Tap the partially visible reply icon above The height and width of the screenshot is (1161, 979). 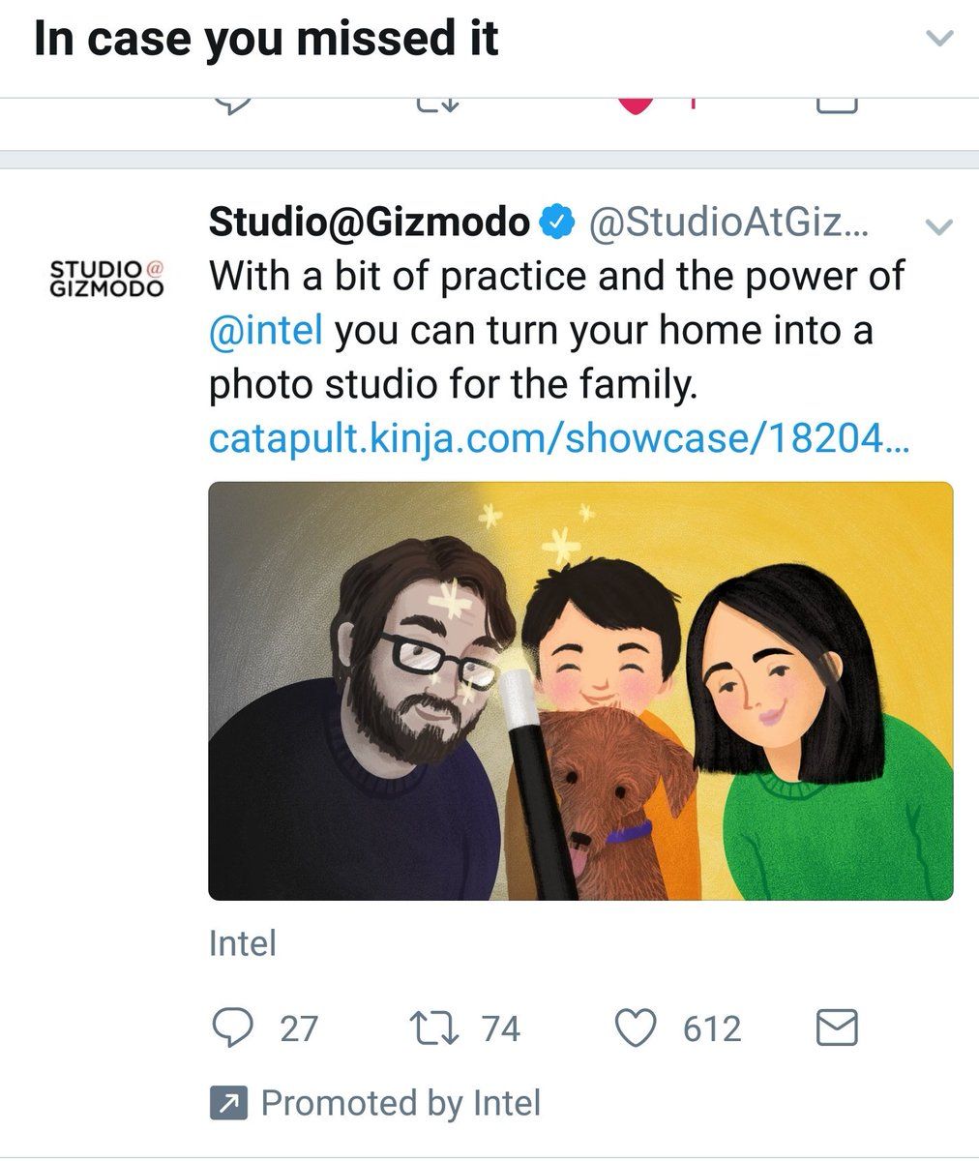coord(232,105)
